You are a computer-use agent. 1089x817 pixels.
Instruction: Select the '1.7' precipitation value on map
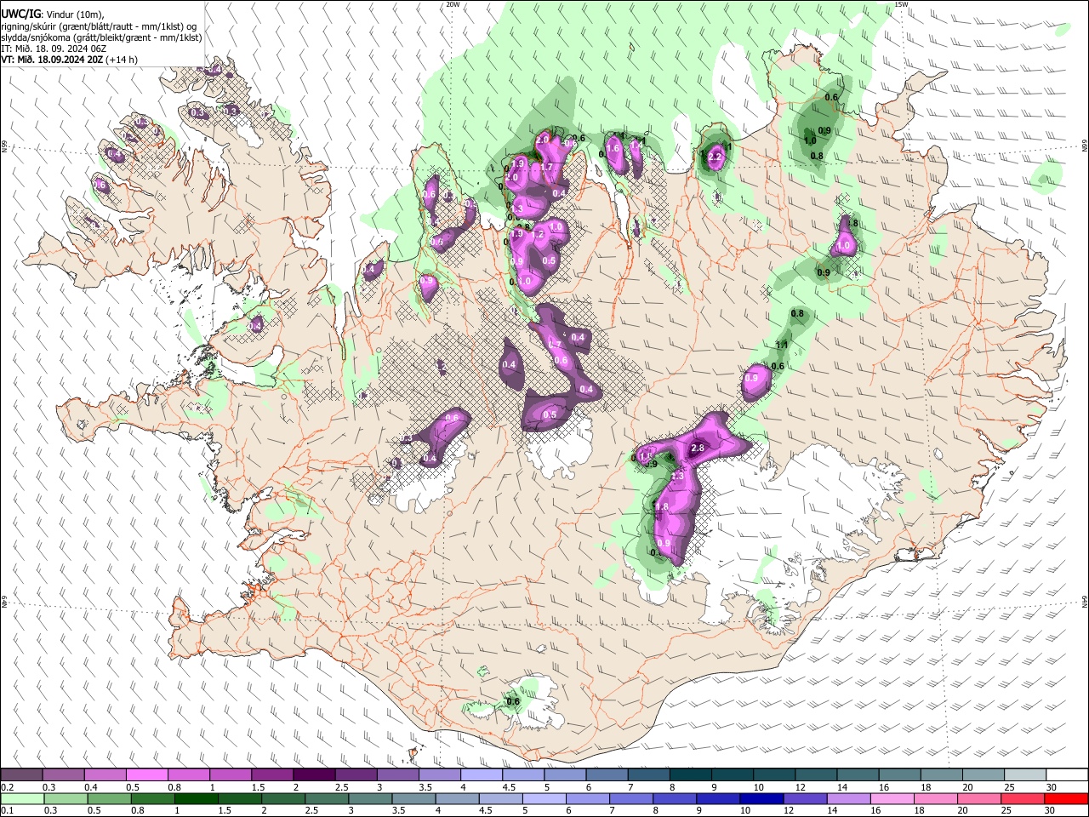tap(546, 167)
